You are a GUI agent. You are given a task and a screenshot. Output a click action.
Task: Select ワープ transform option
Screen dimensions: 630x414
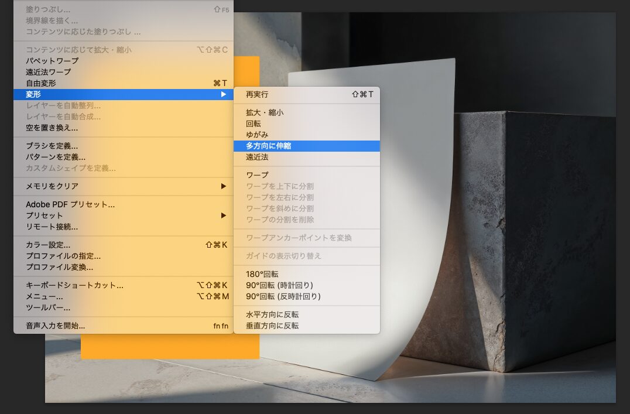(307, 175)
